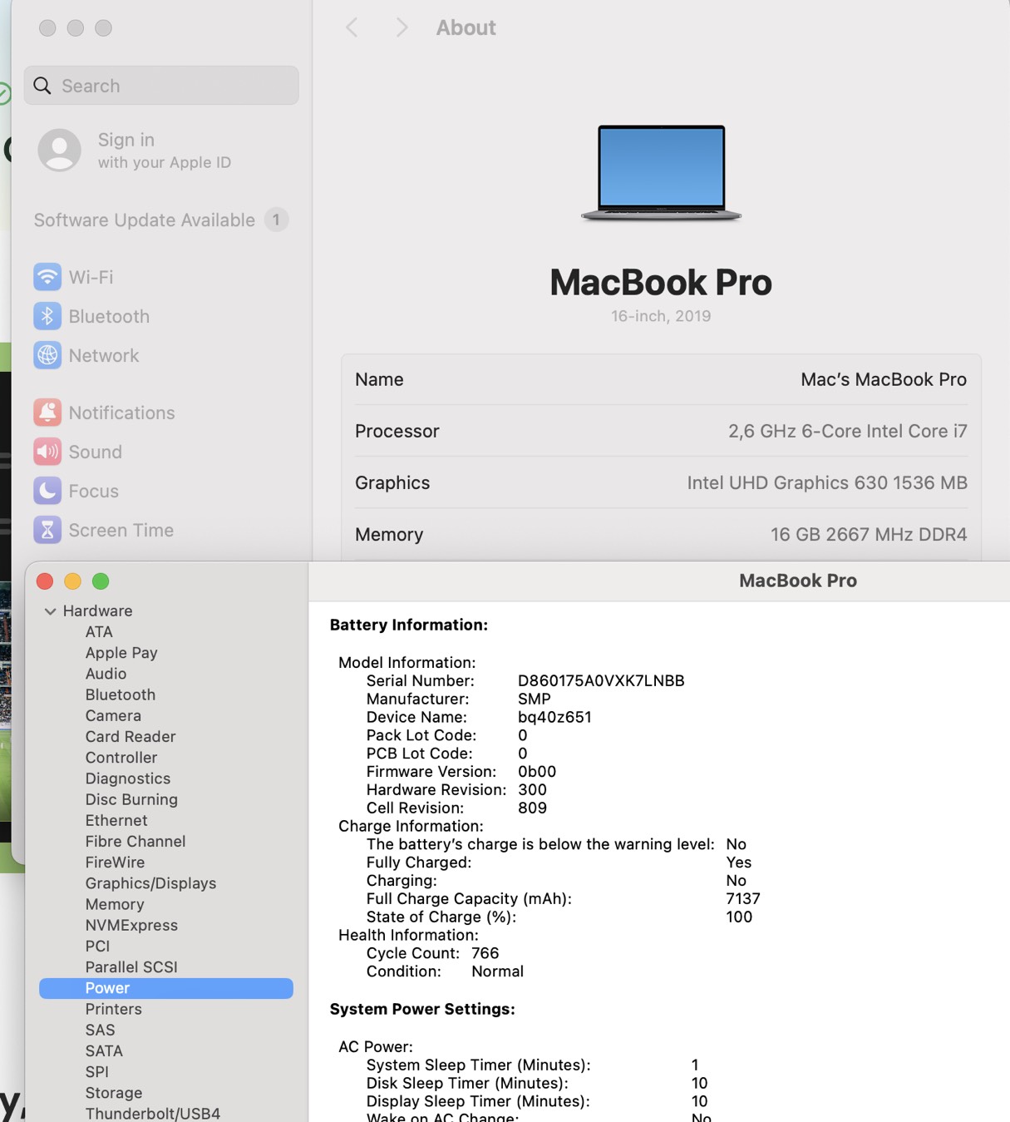Click the computer Name row
1010x1122 pixels.
[660, 379]
